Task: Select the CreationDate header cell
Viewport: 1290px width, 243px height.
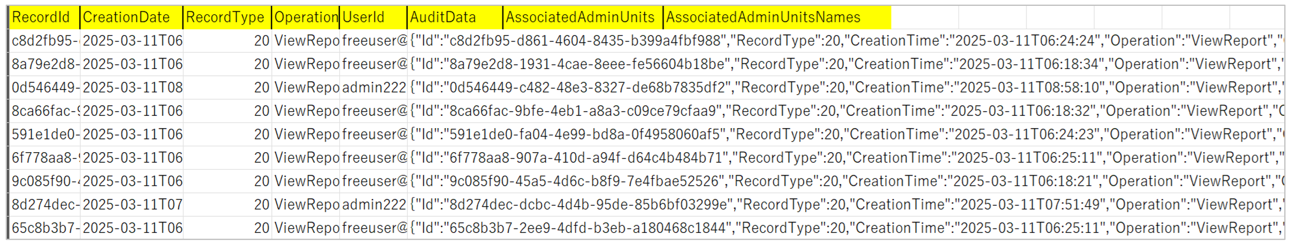Action: [x=132, y=18]
